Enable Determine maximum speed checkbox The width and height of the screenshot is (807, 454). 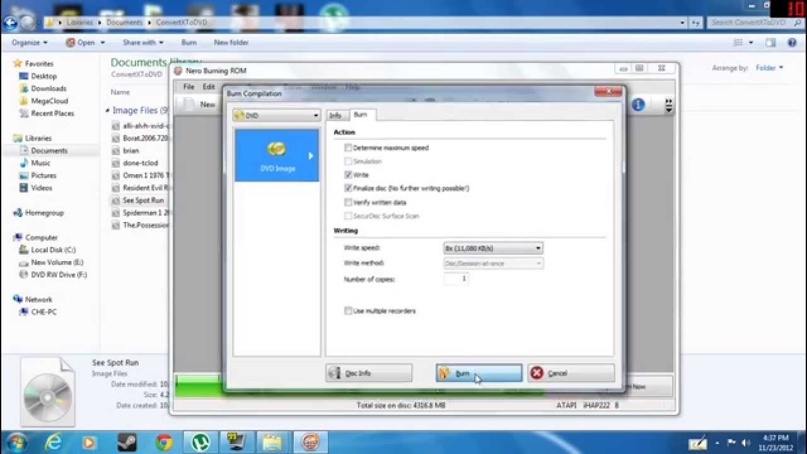348,148
